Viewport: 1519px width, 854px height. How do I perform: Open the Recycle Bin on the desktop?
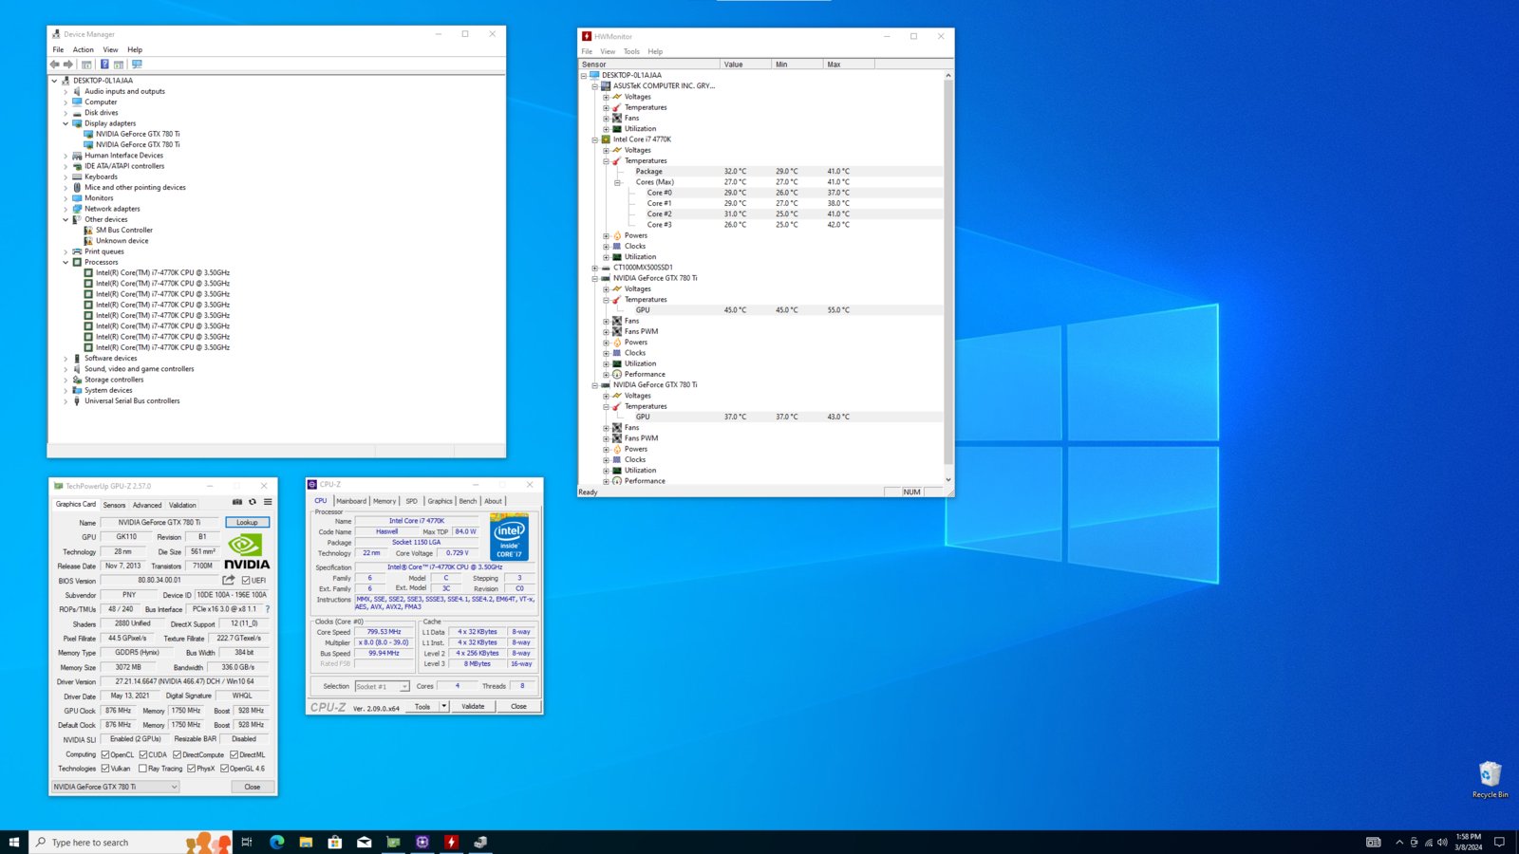coord(1490,779)
